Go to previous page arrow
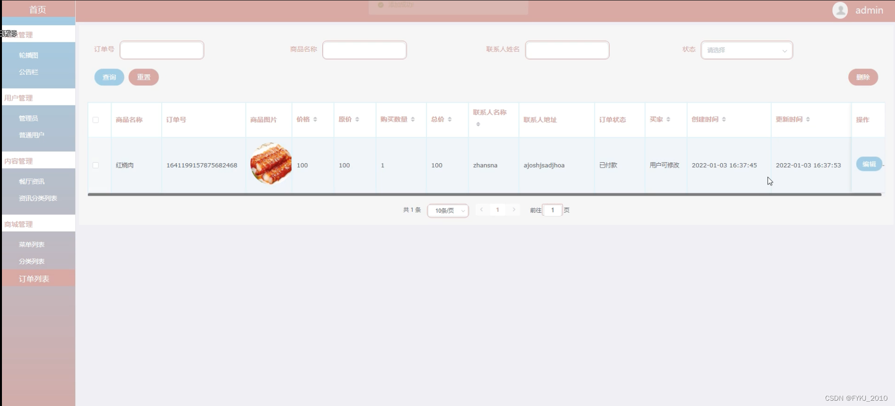The height and width of the screenshot is (406, 895). point(481,210)
